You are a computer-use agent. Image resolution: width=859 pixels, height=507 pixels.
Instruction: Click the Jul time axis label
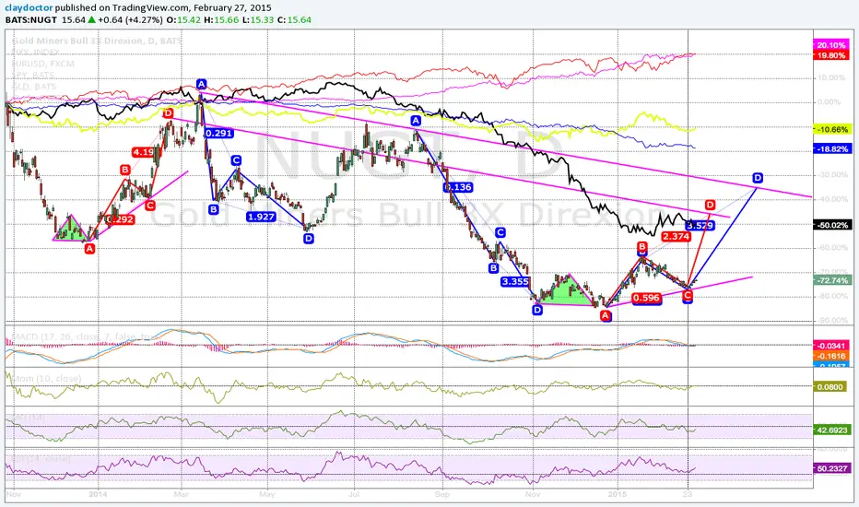(353, 494)
